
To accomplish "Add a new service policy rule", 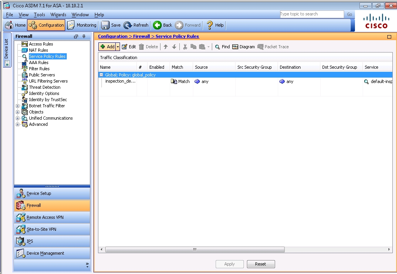I will click(x=107, y=47).
